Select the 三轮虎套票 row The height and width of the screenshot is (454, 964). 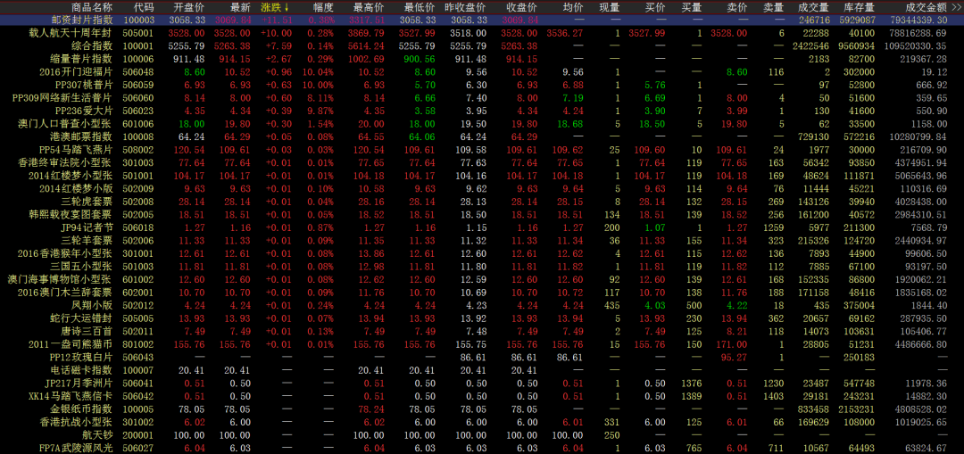coord(482,201)
